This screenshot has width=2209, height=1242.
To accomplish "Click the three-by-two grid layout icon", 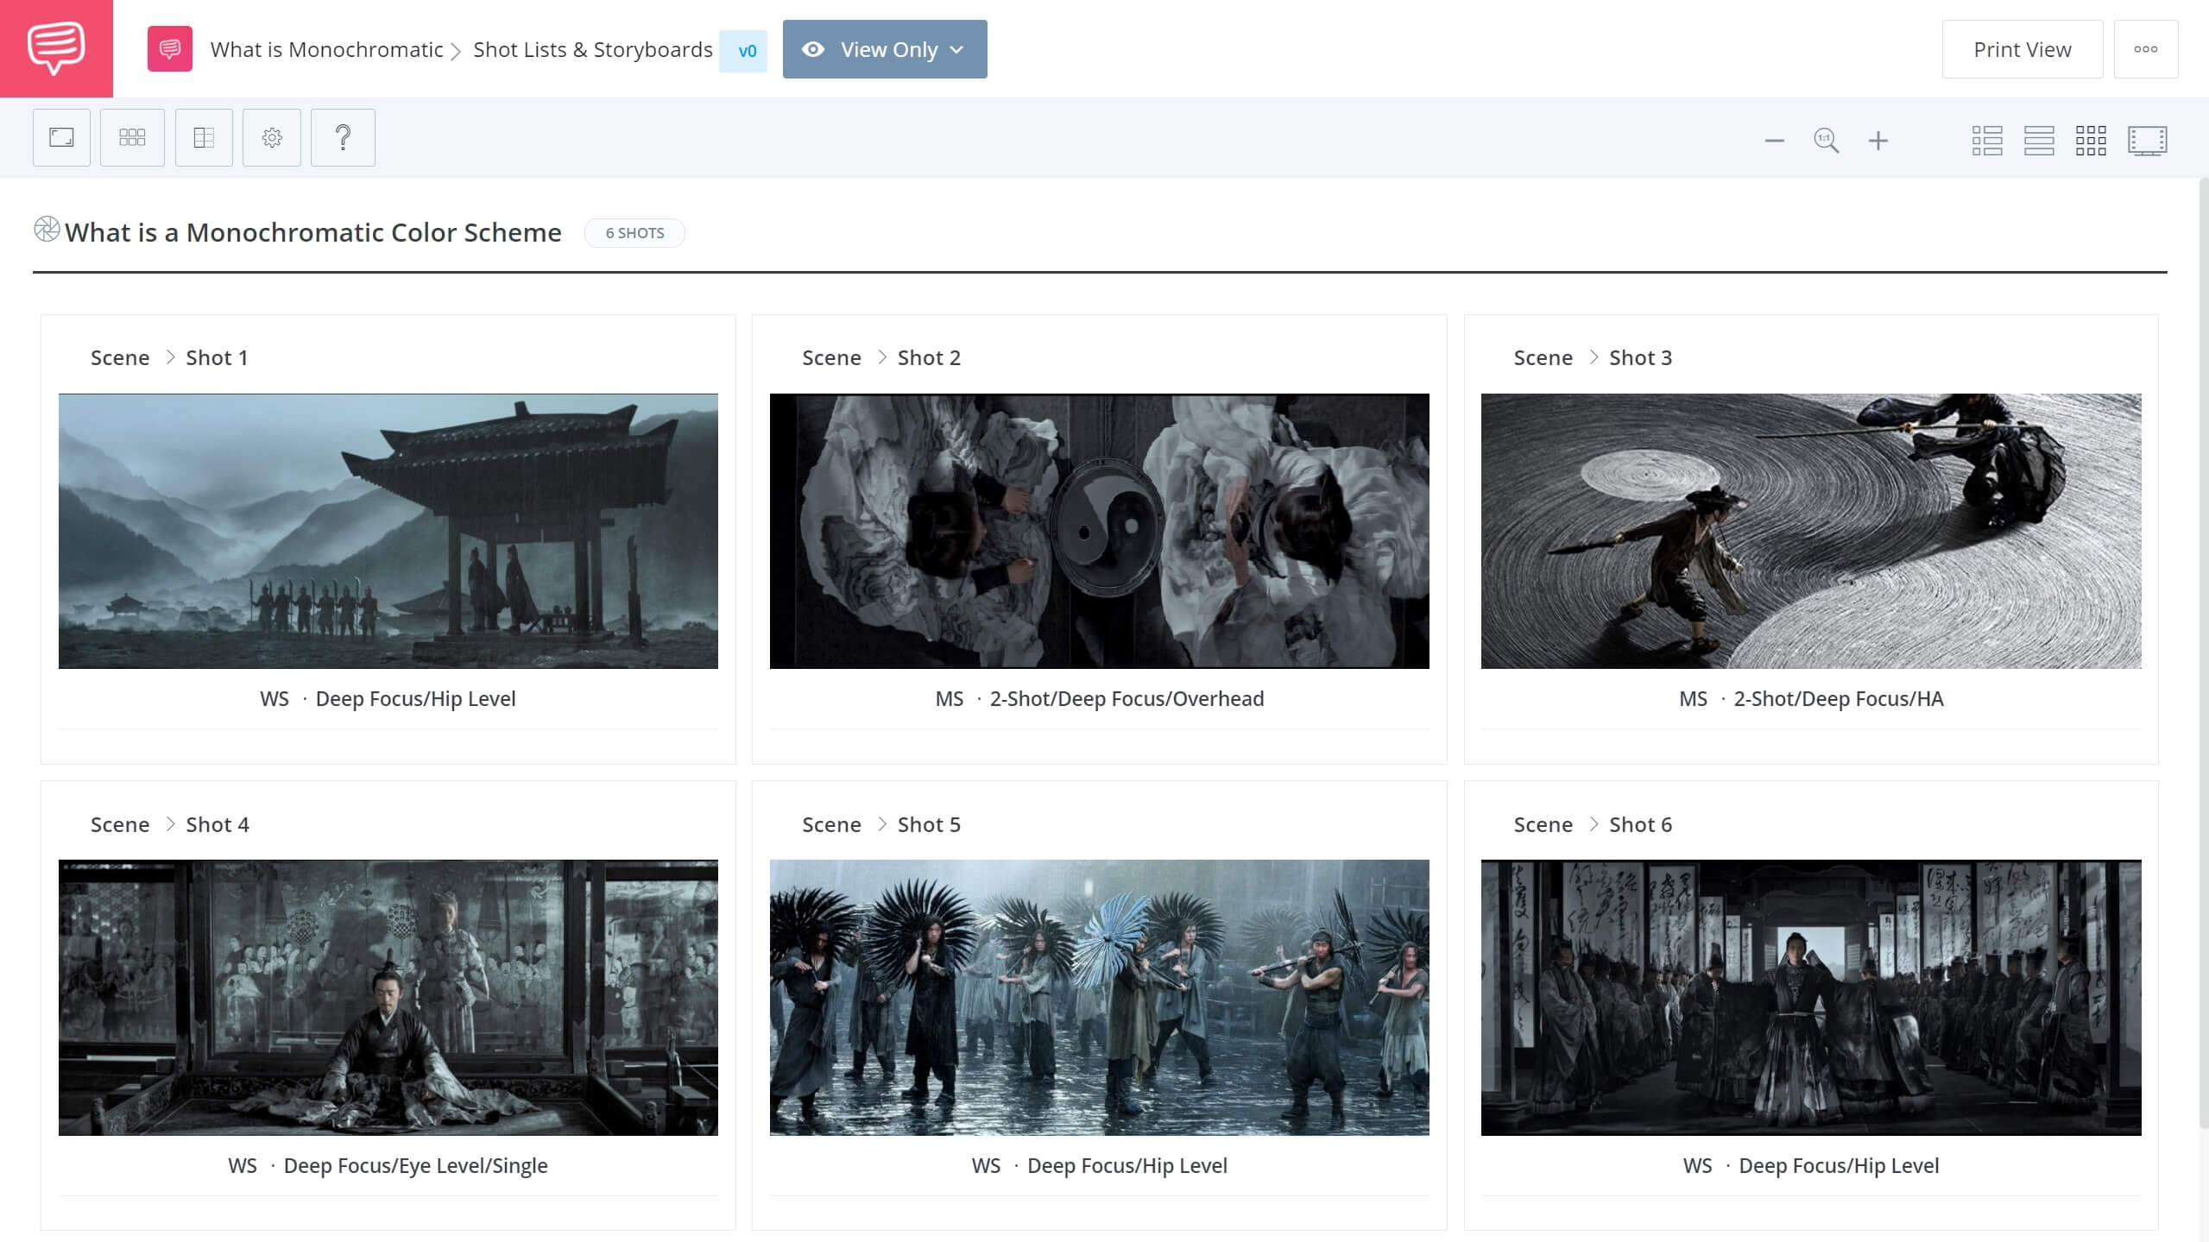I will point(132,137).
